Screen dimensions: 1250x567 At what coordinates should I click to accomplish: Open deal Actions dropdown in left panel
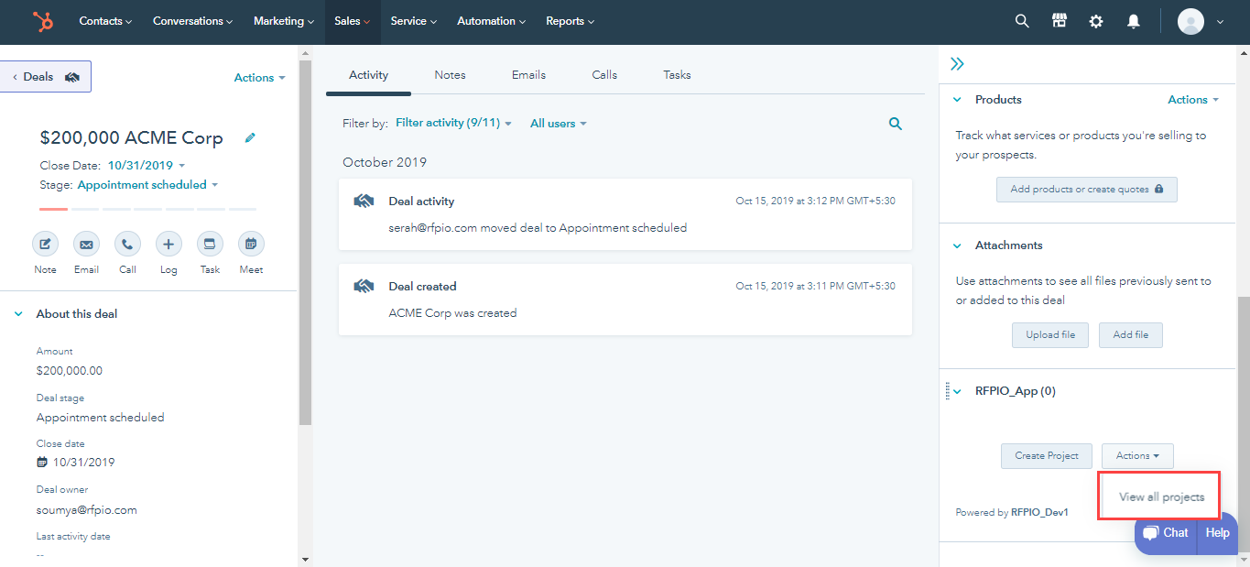pyautogui.click(x=259, y=78)
